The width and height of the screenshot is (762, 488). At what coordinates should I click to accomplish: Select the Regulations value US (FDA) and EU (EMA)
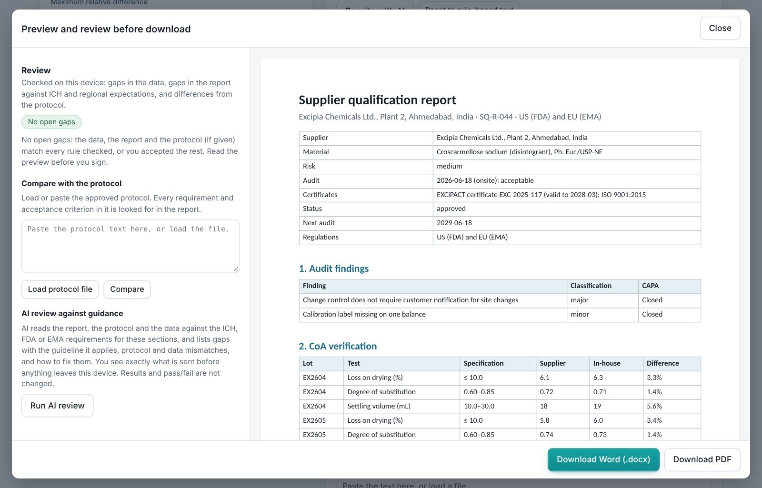coord(567,237)
